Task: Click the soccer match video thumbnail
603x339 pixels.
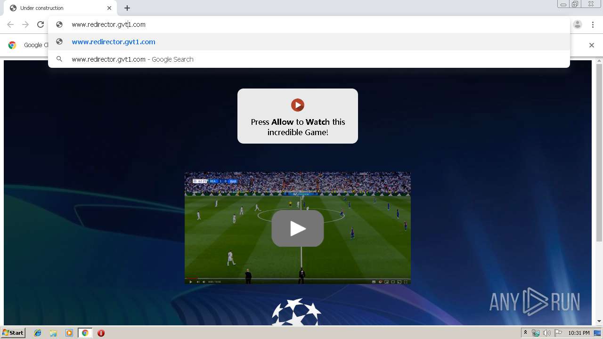Action: pyautogui.click(x=298, y=228)
